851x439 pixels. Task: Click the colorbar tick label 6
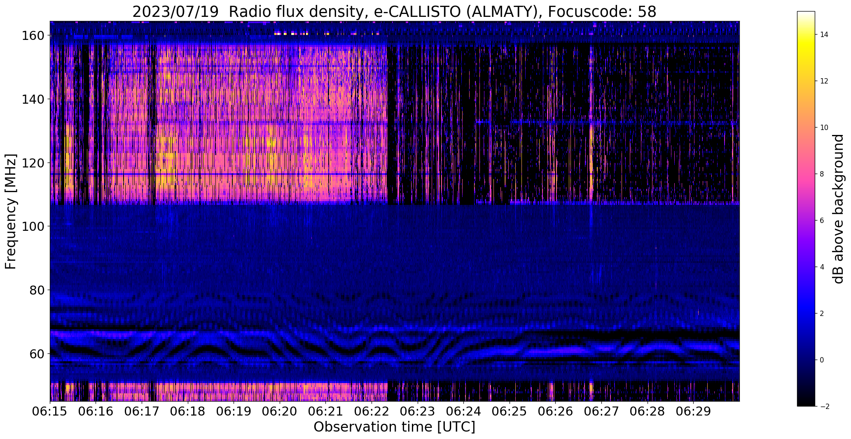click(x=822, y=221)
